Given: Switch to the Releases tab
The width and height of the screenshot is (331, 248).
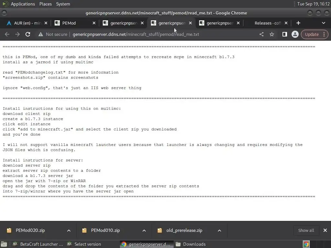Looking at the screenshot, I should (268, 23).
